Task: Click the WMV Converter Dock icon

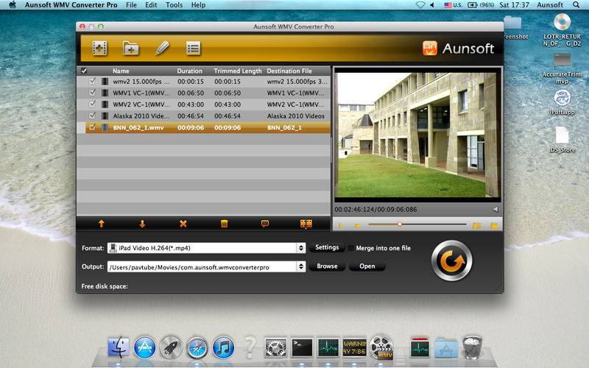Action: click(x=381, y=347)
